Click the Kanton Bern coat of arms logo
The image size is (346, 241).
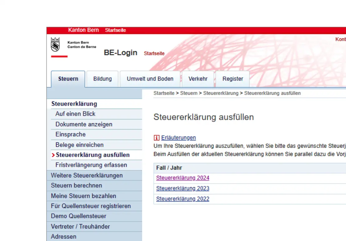(x=55, y=45)
